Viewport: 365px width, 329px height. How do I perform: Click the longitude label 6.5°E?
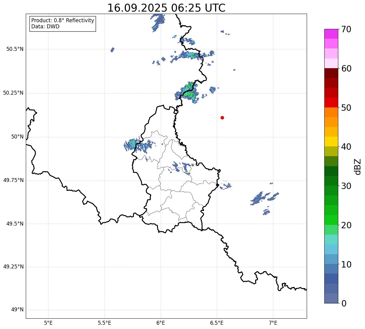pos(217,323)
